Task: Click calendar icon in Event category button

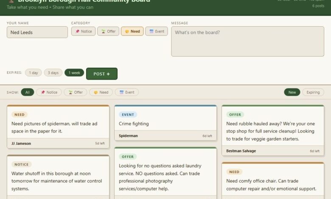Action: coord(151,31)
